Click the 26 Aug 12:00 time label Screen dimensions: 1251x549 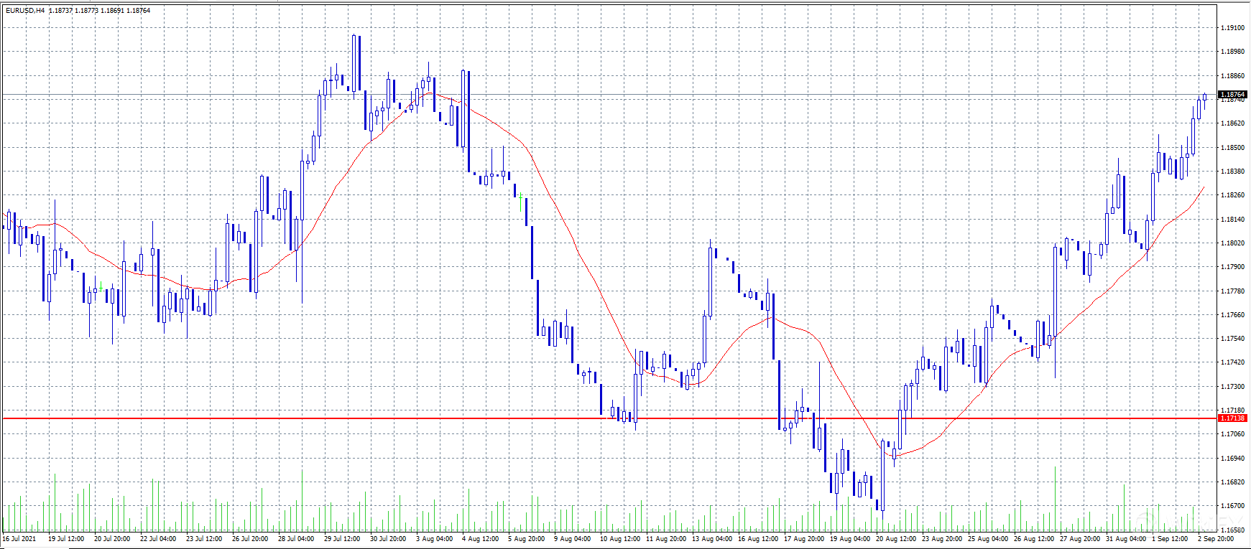1034,539
